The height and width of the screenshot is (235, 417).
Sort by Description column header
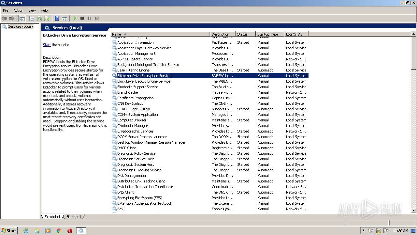223,34
